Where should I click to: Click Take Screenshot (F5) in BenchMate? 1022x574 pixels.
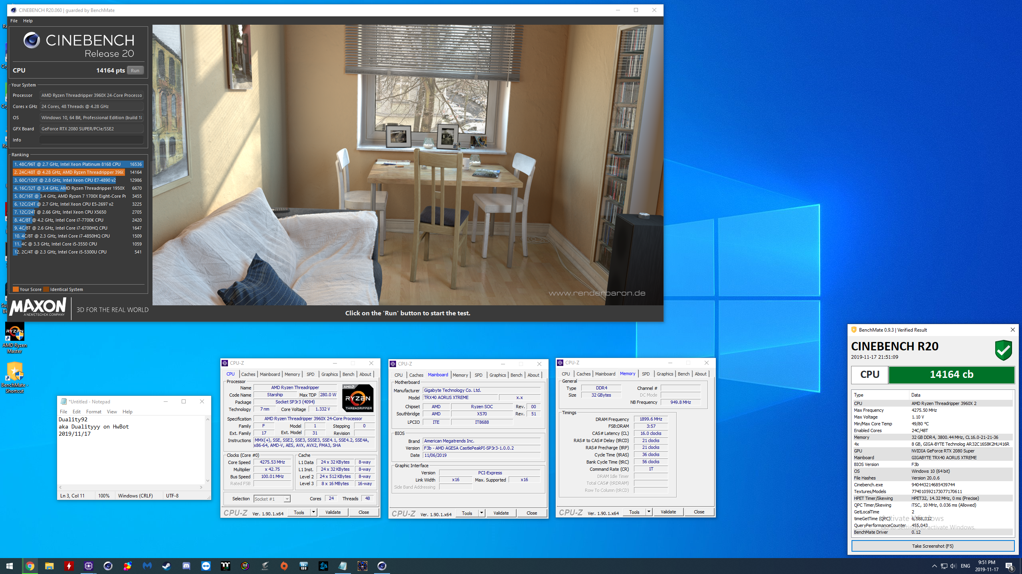pyautogui.click(x=933, y=546)
